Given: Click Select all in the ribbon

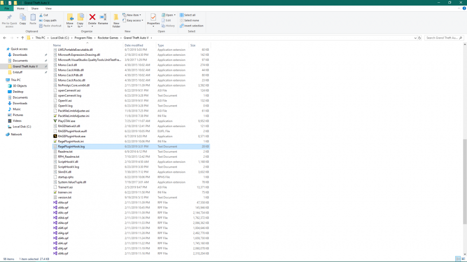Looking at the screenshot, I should tap(189, 15).
